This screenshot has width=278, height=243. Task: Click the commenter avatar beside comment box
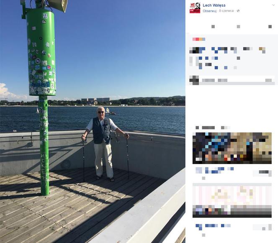click(x=194, y=80)
